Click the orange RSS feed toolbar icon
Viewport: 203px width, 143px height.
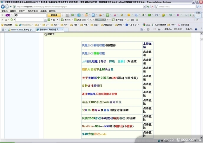pos(86,15)
